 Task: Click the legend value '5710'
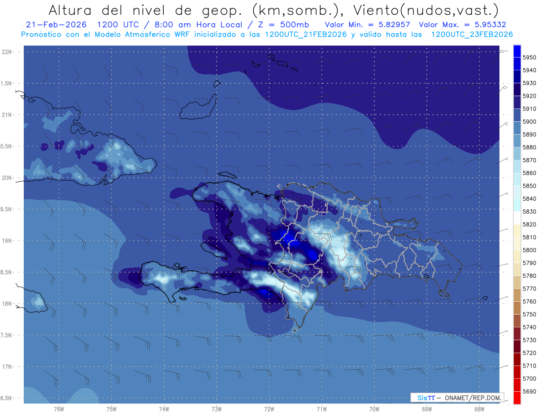tap(529, 366)
